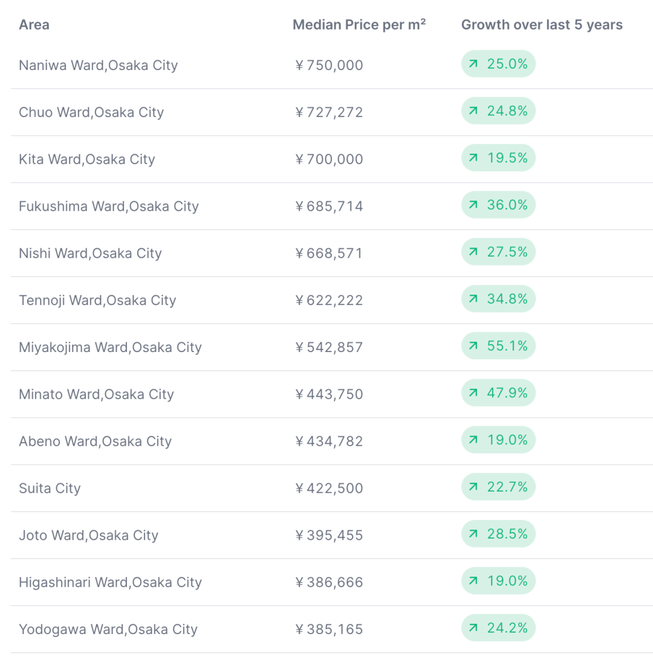Click the ¥395,455 median price cell
Viewport: 653px width, 660px height.
329,536
